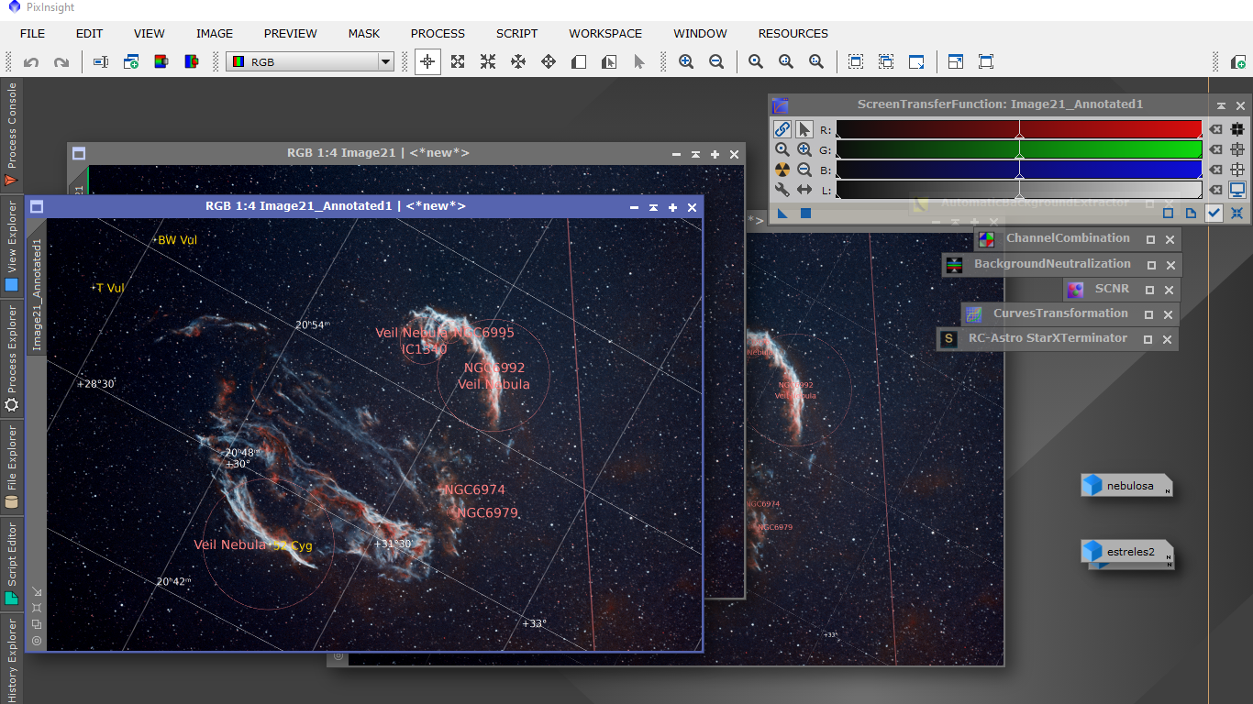This screenshot has width=1253, height=704.
Task: Open the RGB channel selector dropdown
Action: pyautogui.click(x=310, y=62)
